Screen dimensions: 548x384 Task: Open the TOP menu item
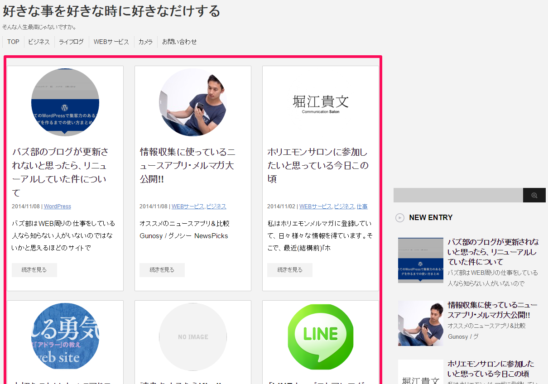pyautogui.click(x=13, y=42)
